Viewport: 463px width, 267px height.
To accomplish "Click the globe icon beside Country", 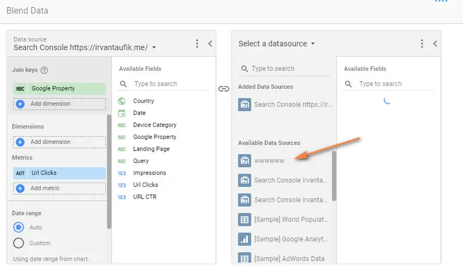I will [x=122, y=101].
